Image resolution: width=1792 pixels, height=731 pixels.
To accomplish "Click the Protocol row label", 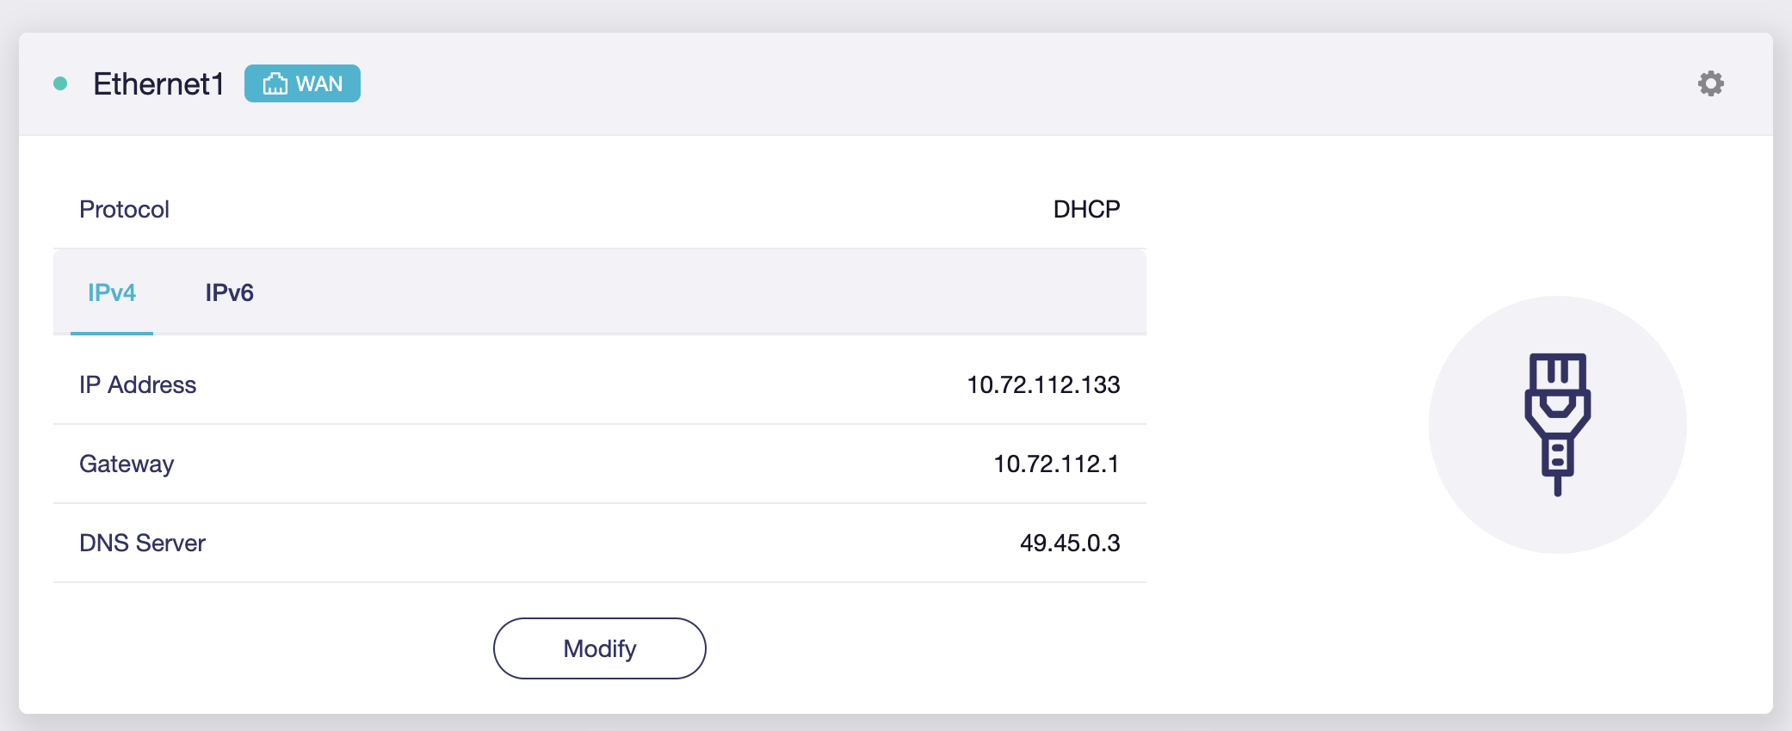I will tap(124, 209).
